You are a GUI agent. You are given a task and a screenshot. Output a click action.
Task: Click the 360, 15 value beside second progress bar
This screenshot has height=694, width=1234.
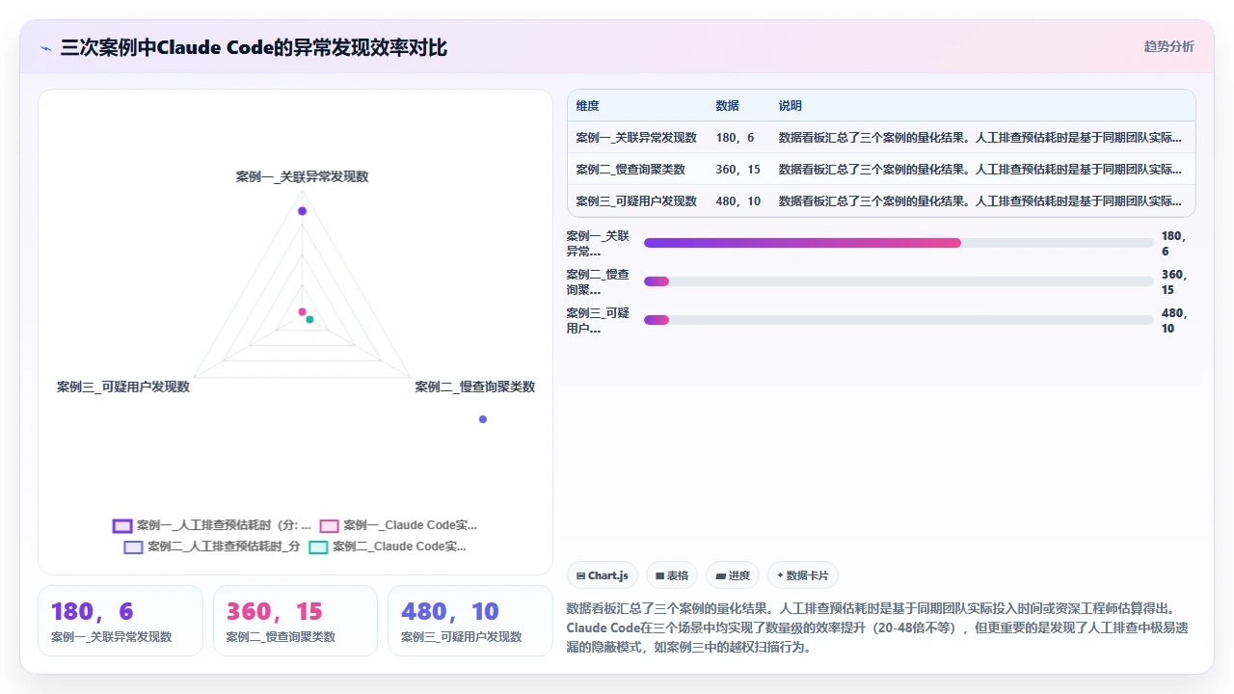pos(1174,281)
